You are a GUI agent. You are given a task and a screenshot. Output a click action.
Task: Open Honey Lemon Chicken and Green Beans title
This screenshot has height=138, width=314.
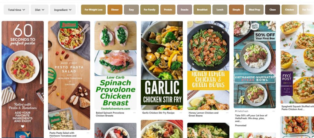click(x=203, y=114)
